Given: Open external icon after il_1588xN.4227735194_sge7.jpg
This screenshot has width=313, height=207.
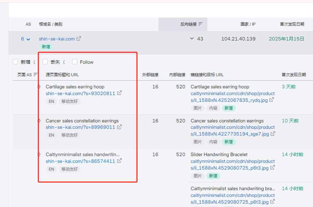Looking at the screenshot, I should point(273,134).
